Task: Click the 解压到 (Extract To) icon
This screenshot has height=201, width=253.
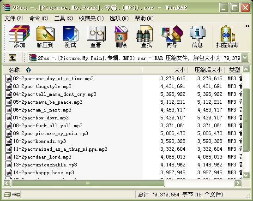Action: click(x=45, y=37)
